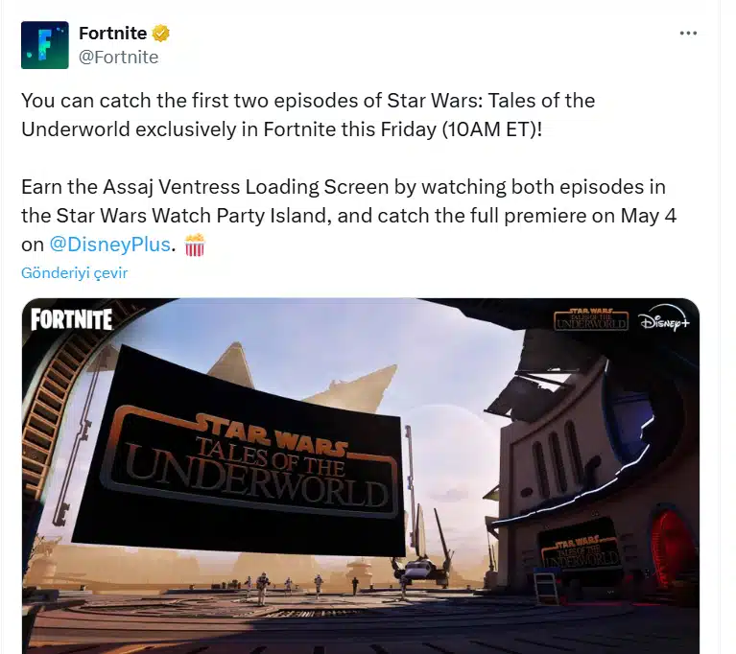Click Gönderiyi çevir to translate post
This screenshot has width=736, height=654.
point(74,273)
